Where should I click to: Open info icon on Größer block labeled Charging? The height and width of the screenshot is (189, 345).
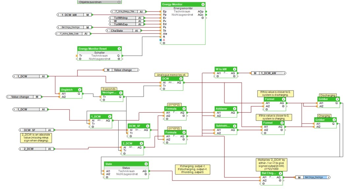334,120
